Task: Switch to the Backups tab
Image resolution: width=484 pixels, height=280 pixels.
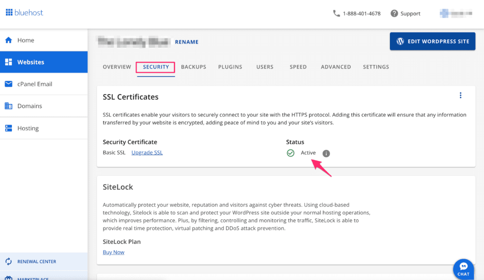Action: pos(193,67)
